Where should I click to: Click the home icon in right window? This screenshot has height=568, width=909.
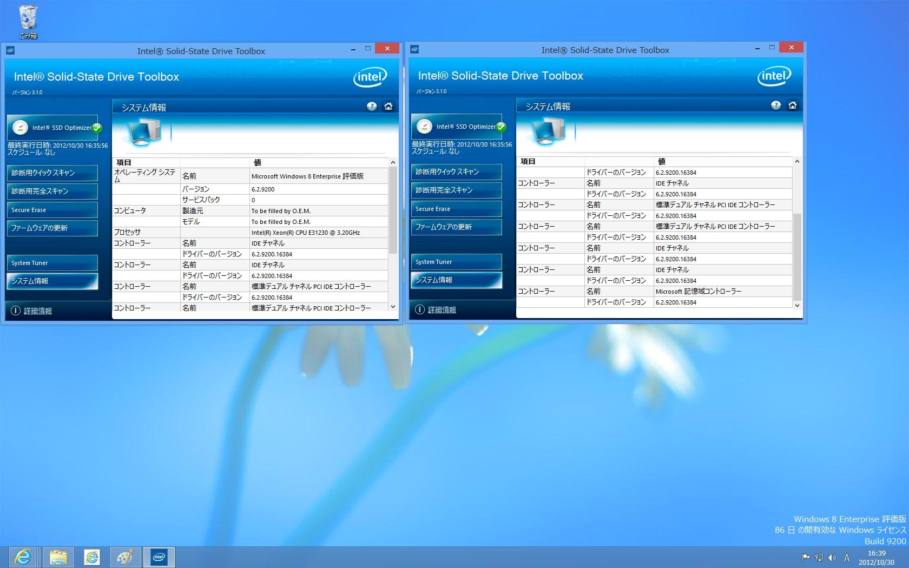coord(792,105)
